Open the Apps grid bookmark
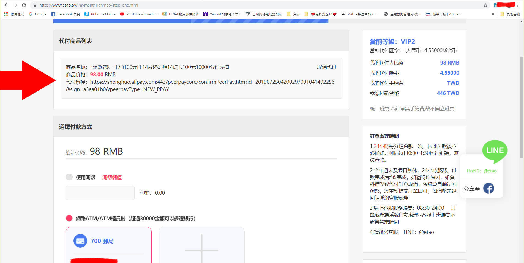Image resolution: width=524 pixels, height=263 pixels. coord(14,14)
